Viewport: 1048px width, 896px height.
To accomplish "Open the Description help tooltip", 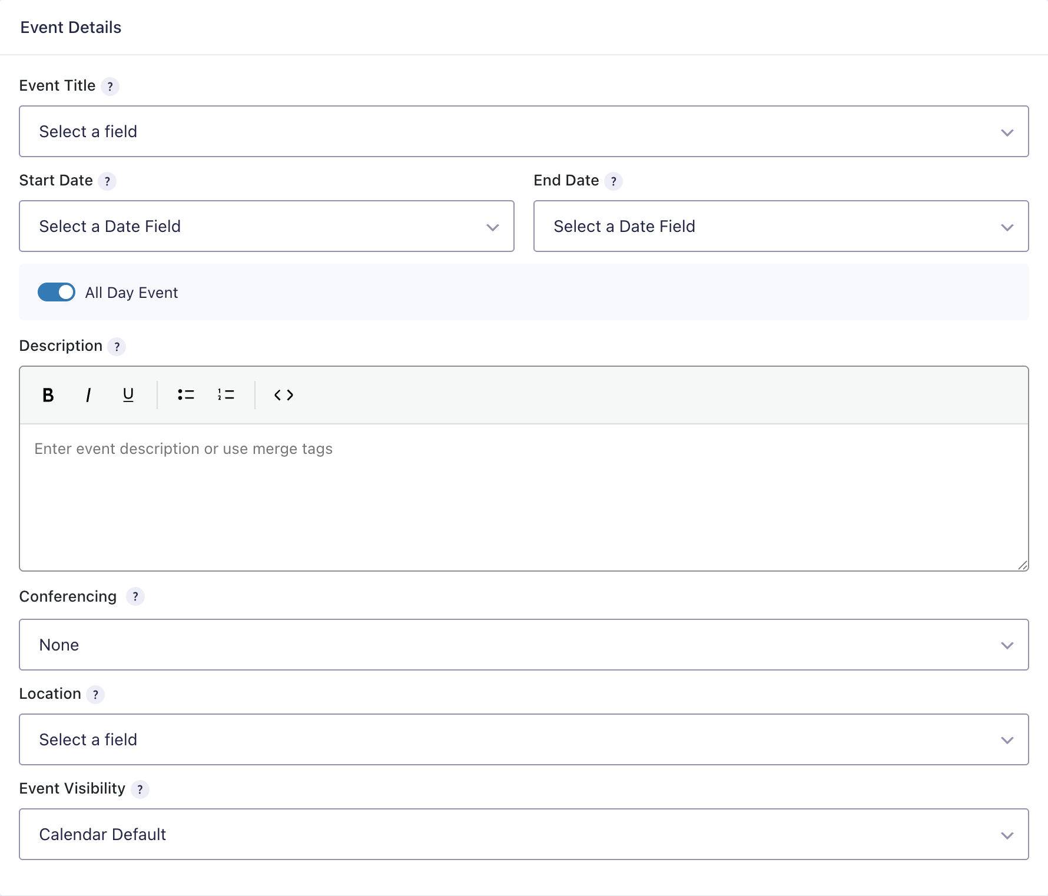I will pyautogui.click(x=117, y=347).
